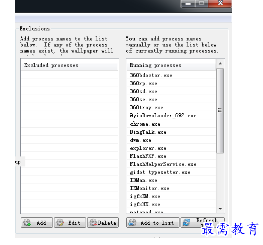Select igfxEM.exe process row
Viewport: 263px width, 245px height.
[x=172, y=196]
